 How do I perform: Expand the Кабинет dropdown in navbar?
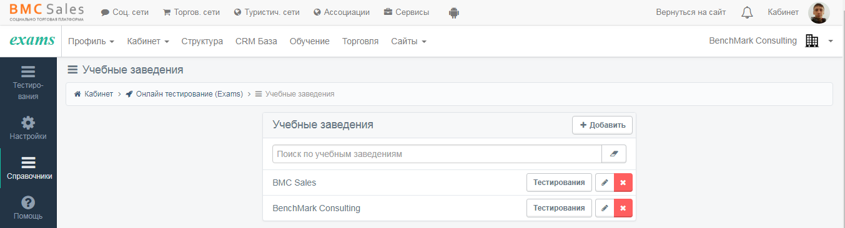tap(148, 41)
